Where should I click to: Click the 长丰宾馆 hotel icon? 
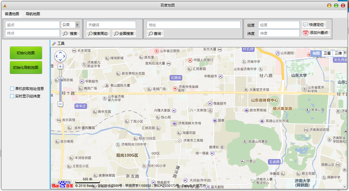click(74, 51)
